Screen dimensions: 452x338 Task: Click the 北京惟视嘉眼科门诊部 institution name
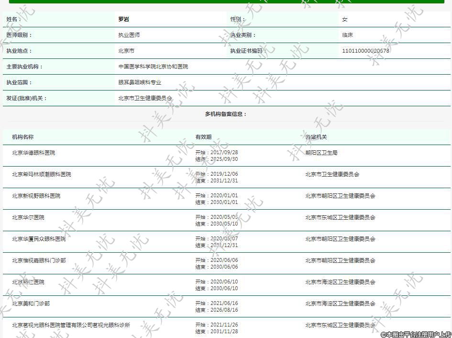tap(39, 260)
